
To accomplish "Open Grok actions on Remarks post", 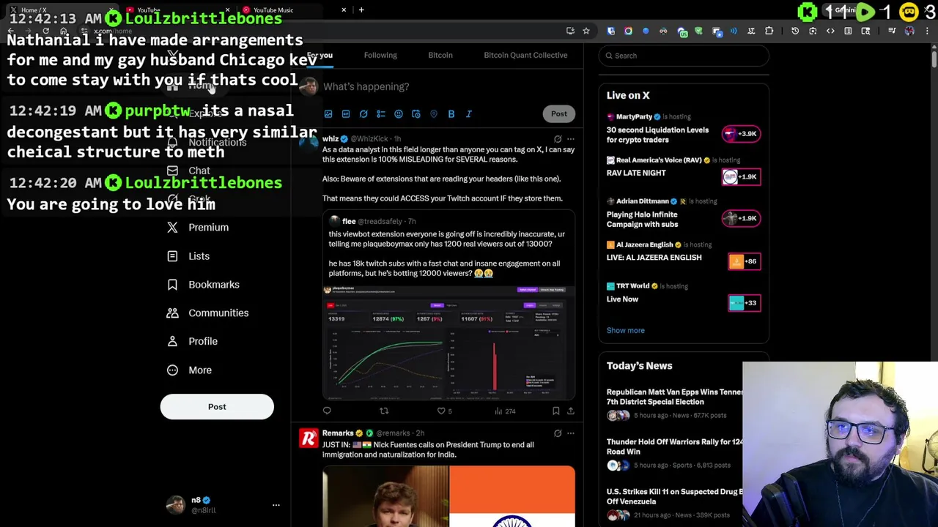I will click(558, 433).
